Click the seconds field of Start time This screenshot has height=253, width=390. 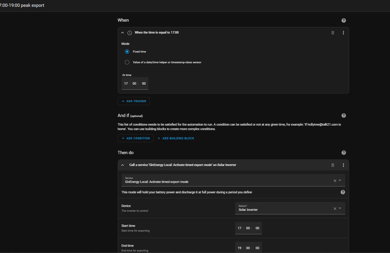point(257,228)
